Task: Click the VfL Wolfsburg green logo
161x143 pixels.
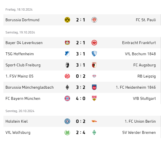Action: coord(67,132)
